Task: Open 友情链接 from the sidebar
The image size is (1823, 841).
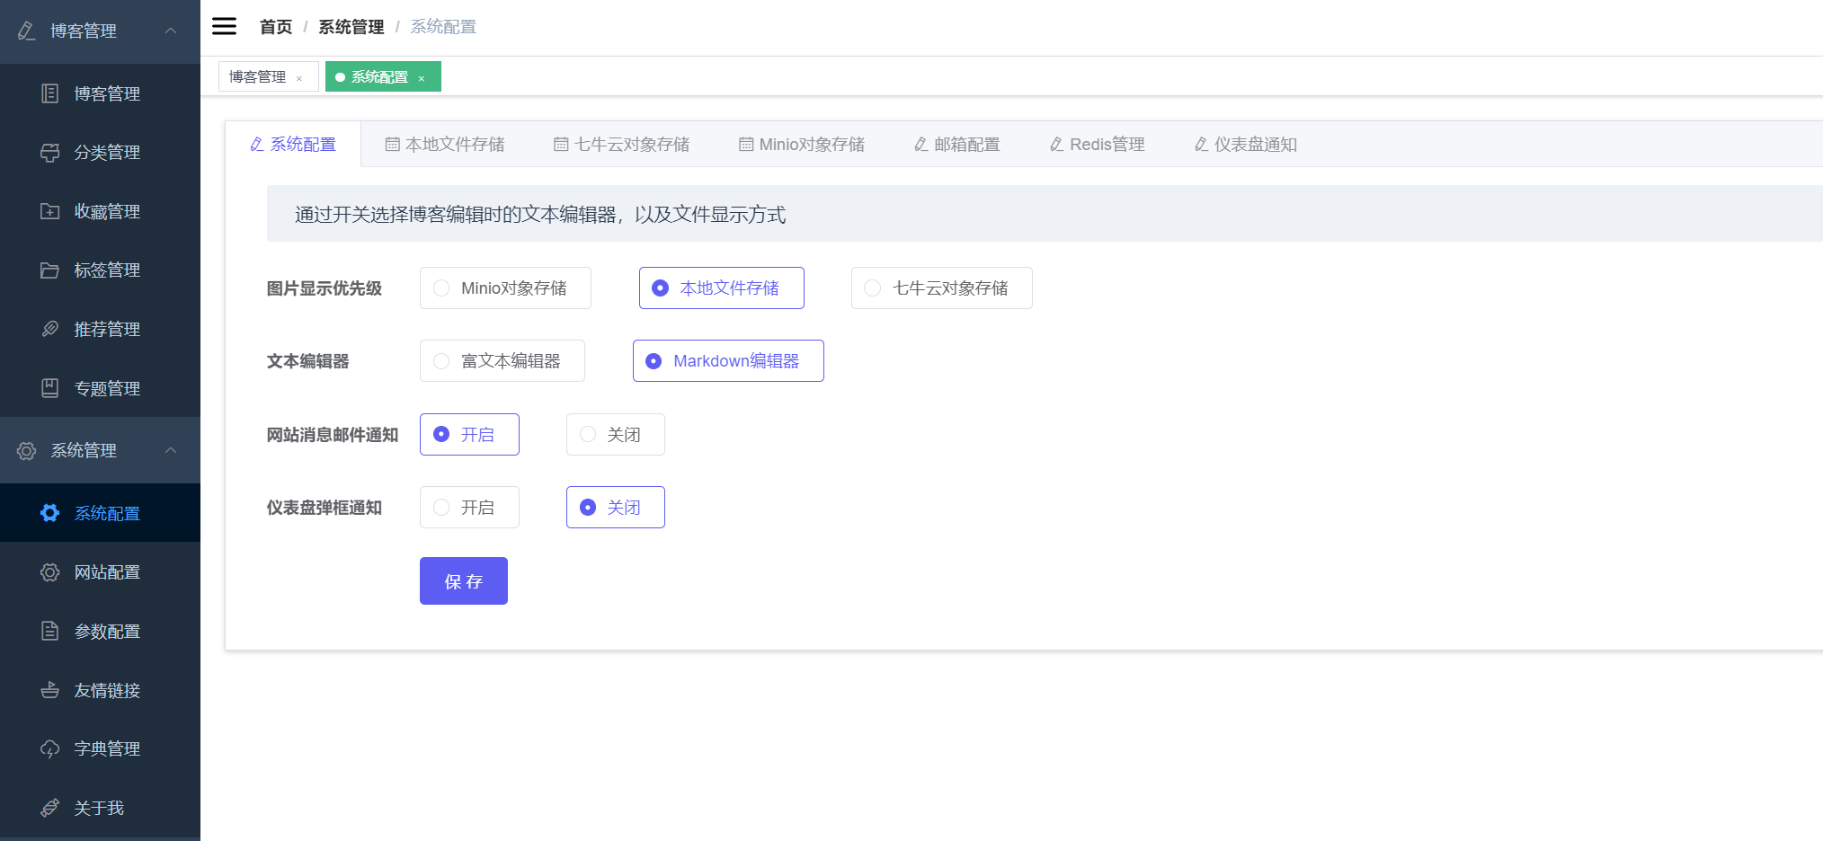Action: click(x=100, y=690)
